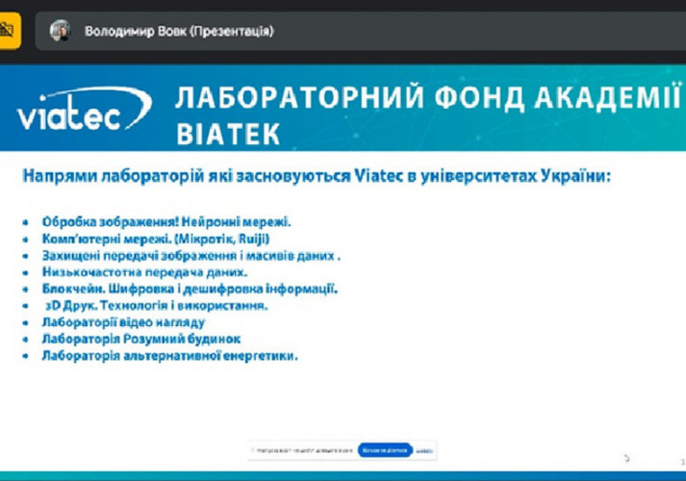Click the bullet 'Низькочастотна передача даних.'
The image size is (686, 481).
[145, 272]
